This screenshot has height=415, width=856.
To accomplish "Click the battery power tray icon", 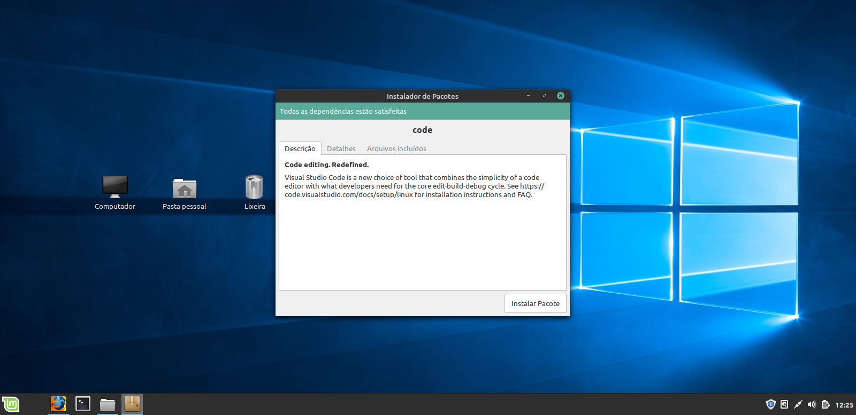I will [x=826, y=404].
